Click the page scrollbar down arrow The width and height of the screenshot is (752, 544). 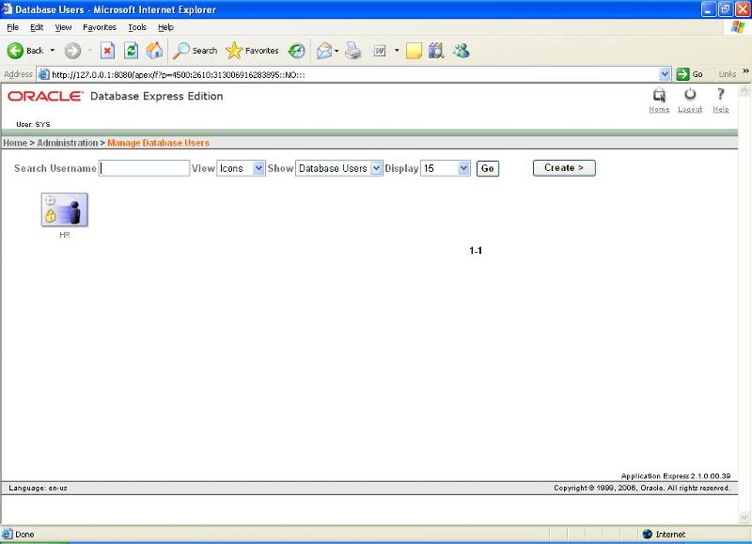pyautogui.click(x=744, y=517)
